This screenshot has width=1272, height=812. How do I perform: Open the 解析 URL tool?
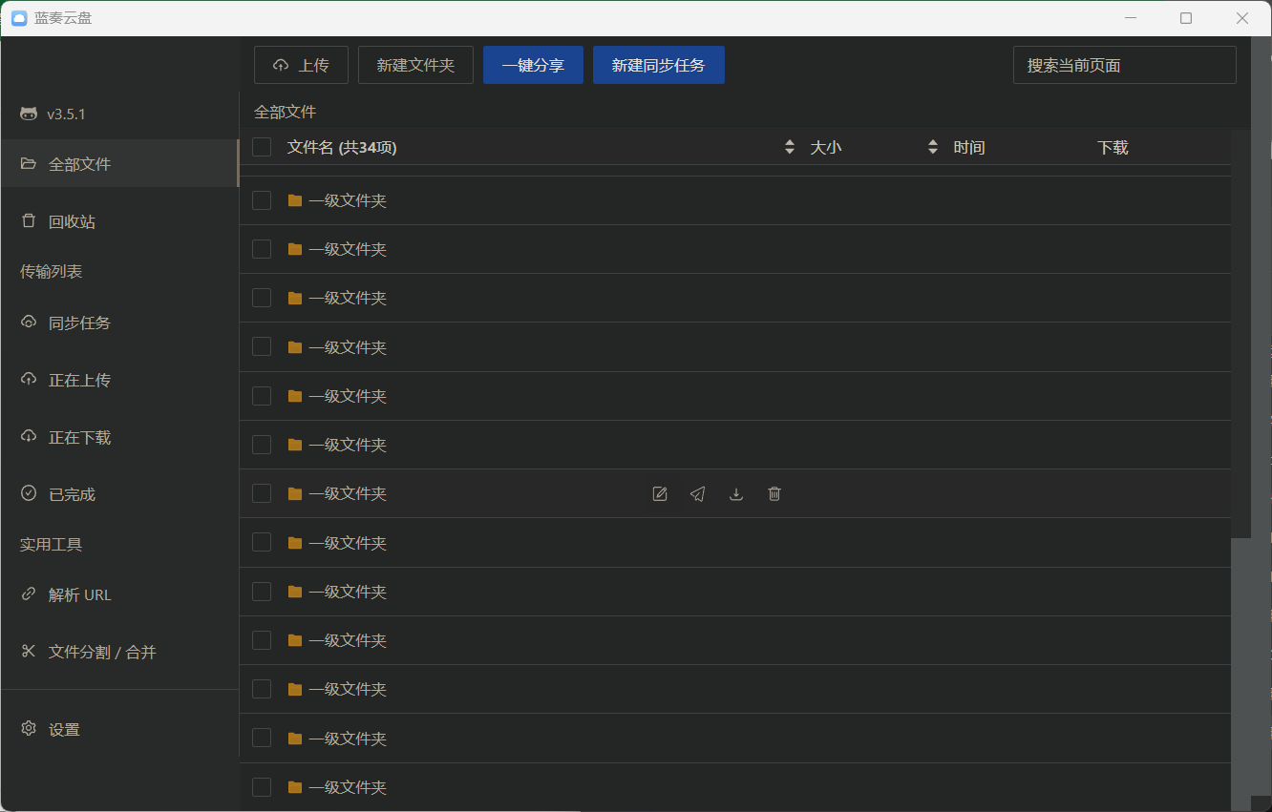(x=119, y=594)
